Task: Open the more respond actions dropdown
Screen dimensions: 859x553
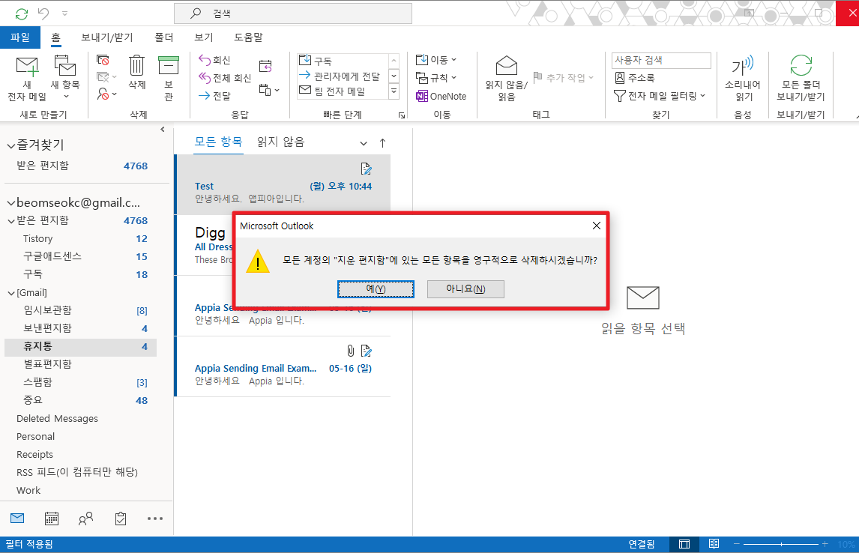Action: pyautogui.click(x=269, y=90)
